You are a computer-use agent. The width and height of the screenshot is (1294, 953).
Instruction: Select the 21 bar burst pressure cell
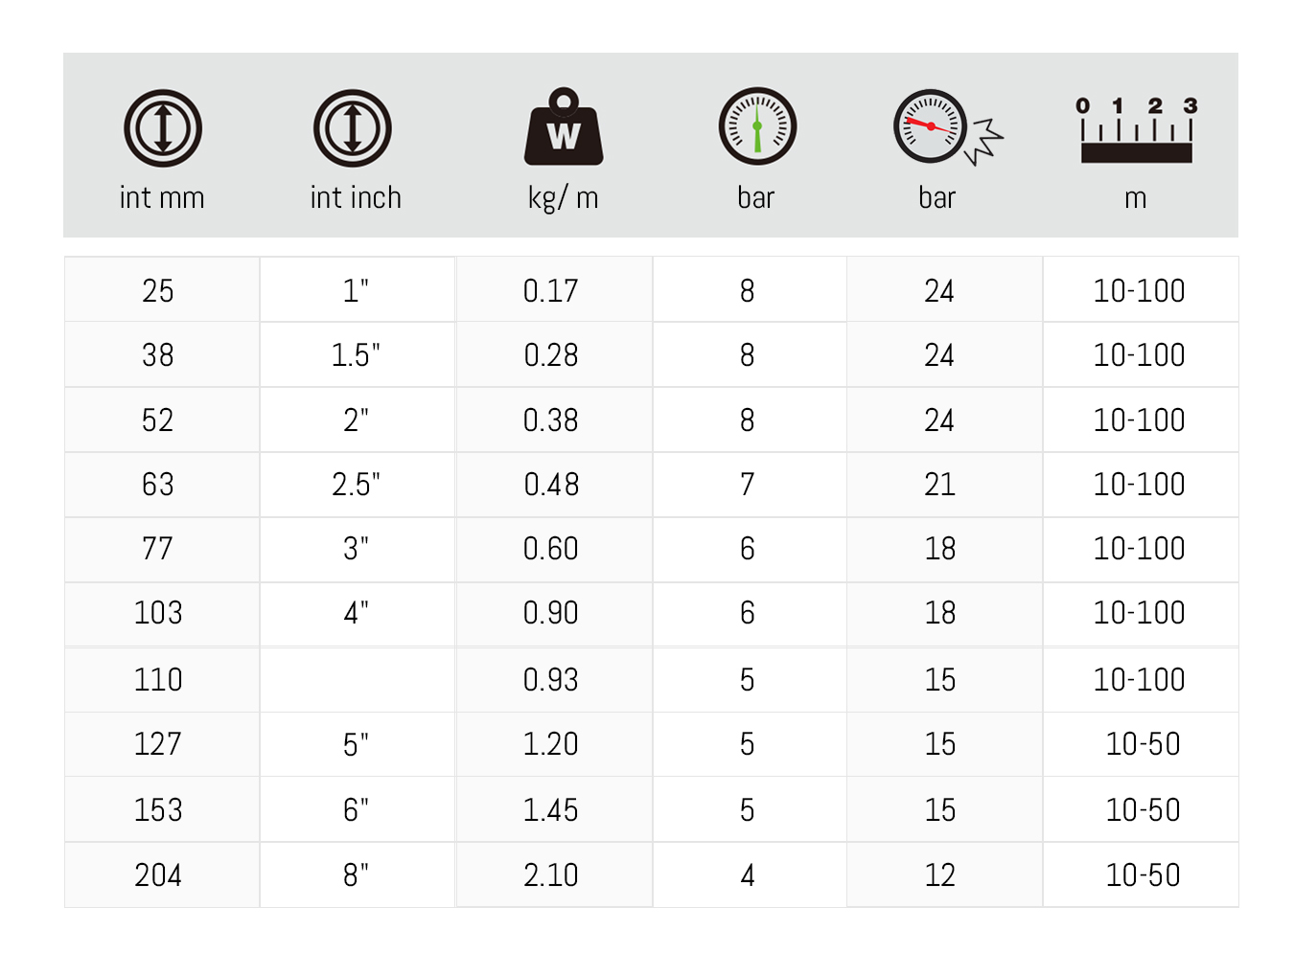[940, 485]
